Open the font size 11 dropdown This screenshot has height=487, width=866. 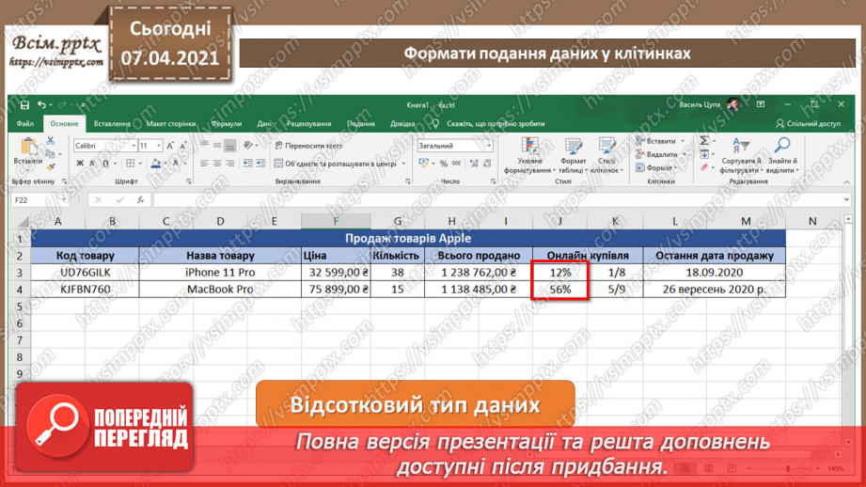point(159,146)
